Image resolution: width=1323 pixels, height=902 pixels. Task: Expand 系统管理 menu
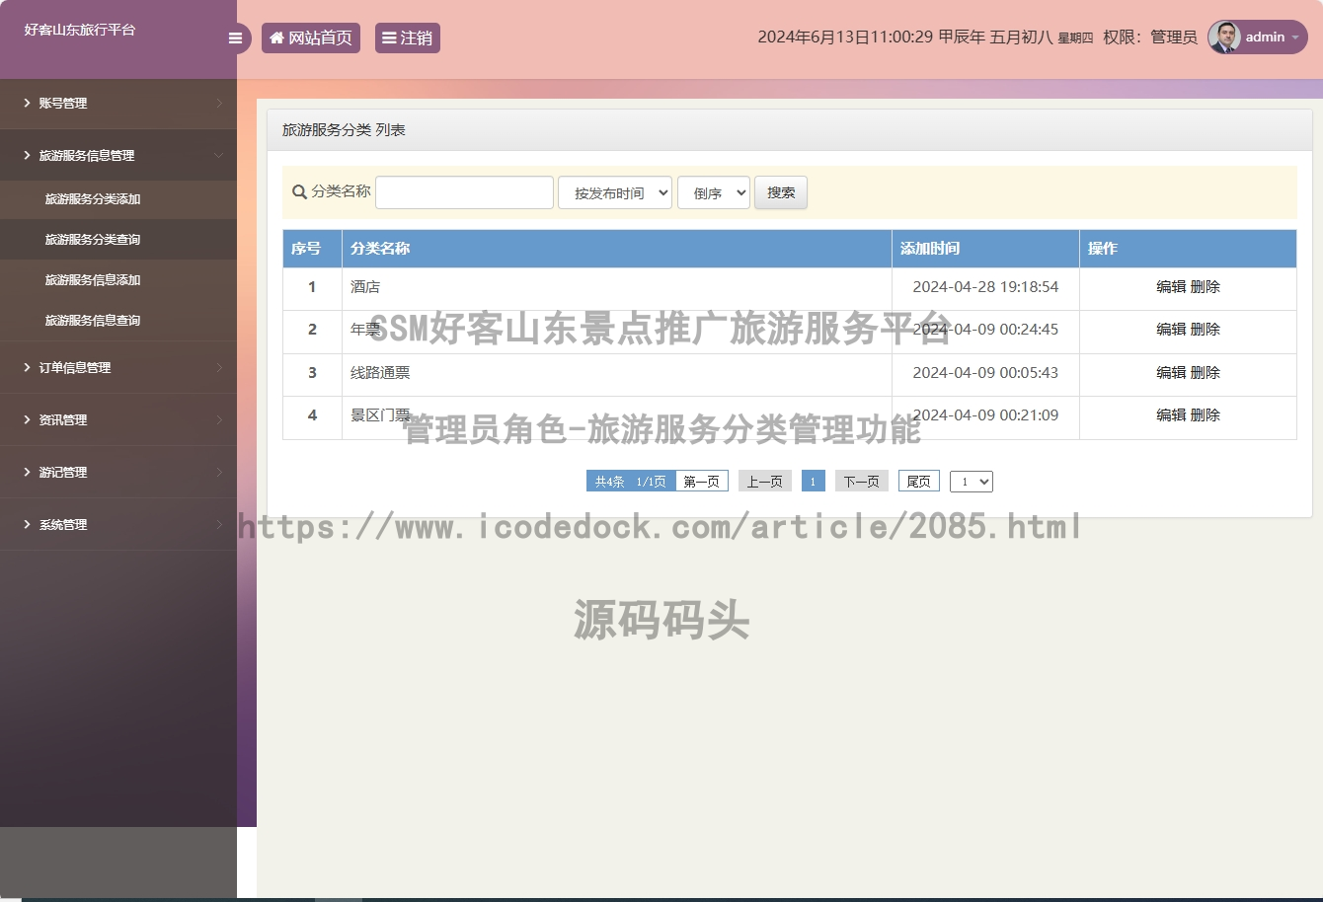click(118, 525)
